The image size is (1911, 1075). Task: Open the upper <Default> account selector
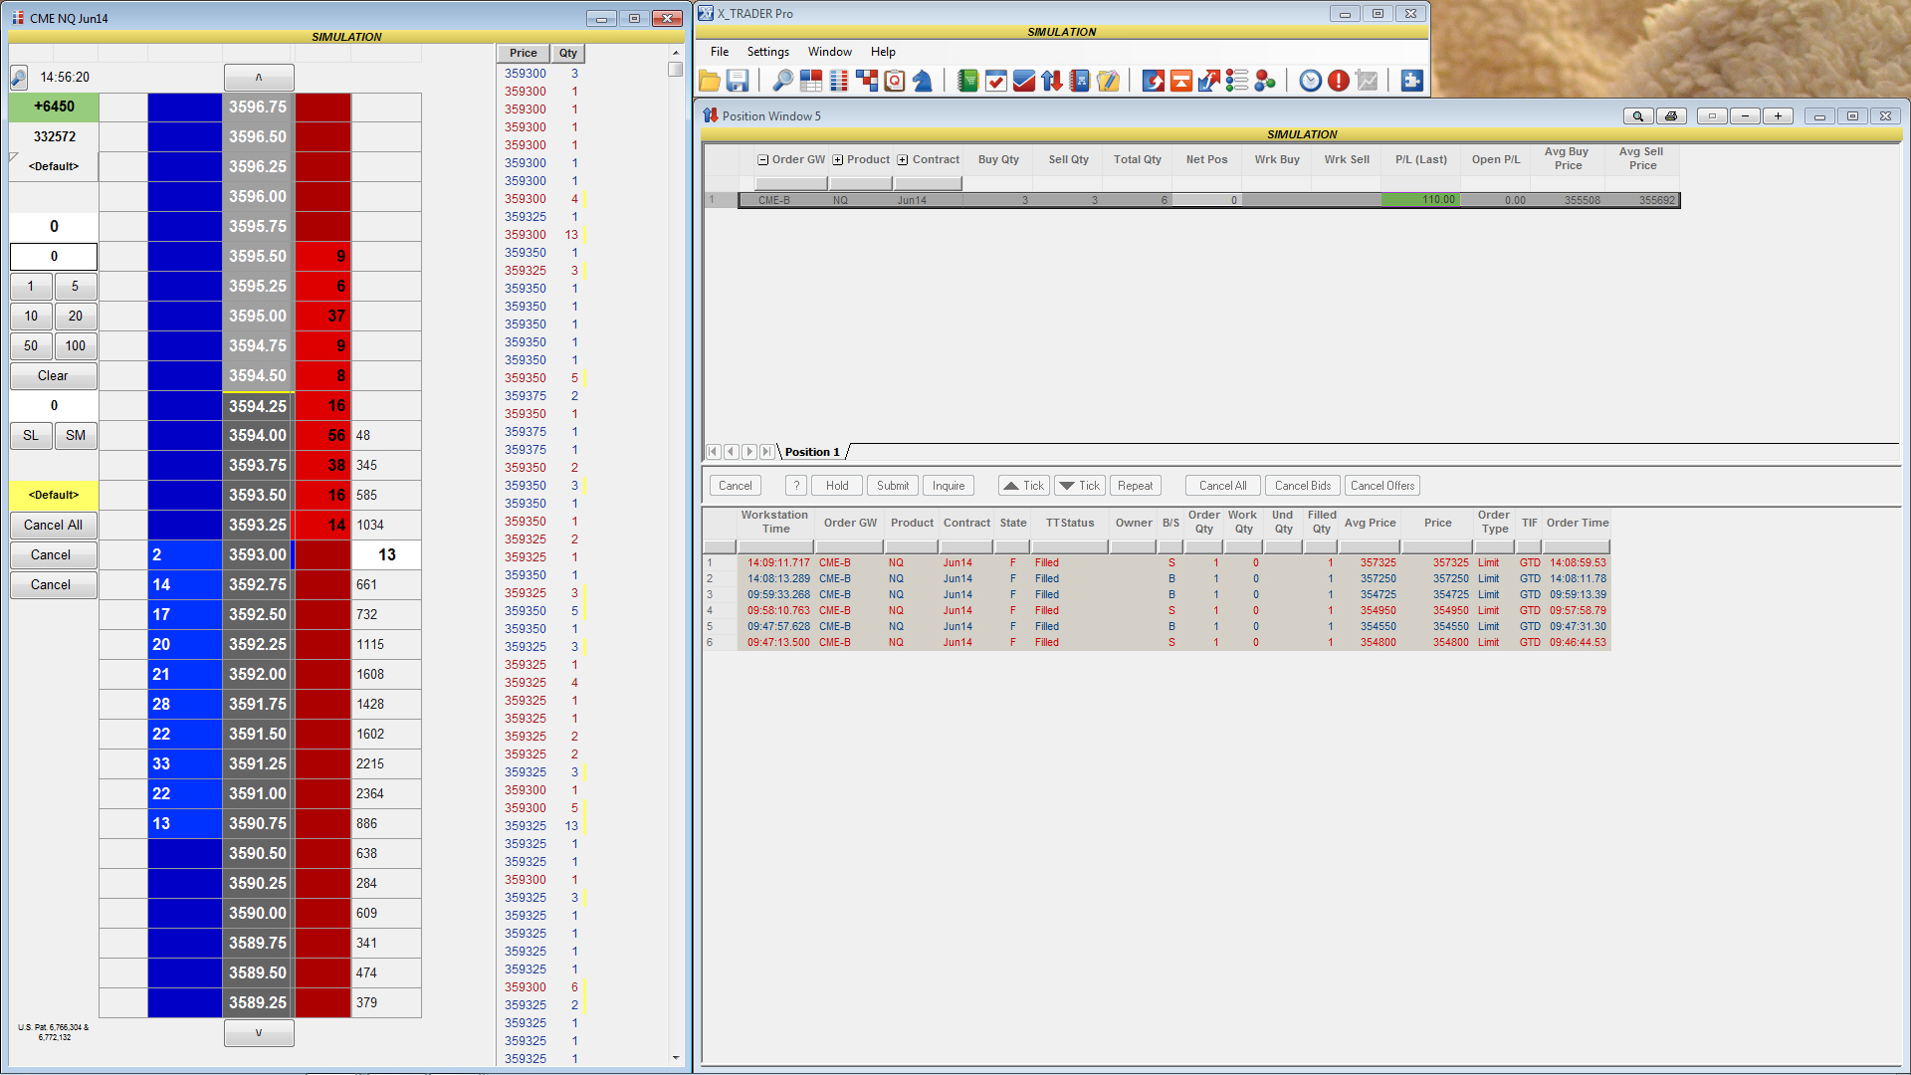point(54,166)
